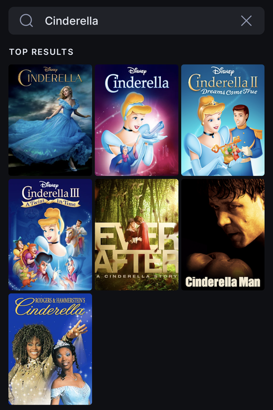The image size is (273, 410).
Task: Click the TOP RESULTS heading
Action: [41, 52]
